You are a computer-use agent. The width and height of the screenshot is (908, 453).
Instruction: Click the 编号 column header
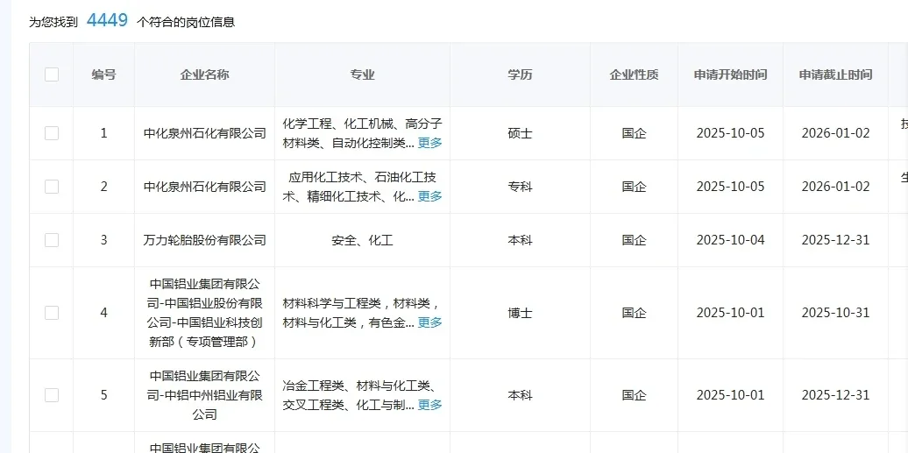pos(103,74)
